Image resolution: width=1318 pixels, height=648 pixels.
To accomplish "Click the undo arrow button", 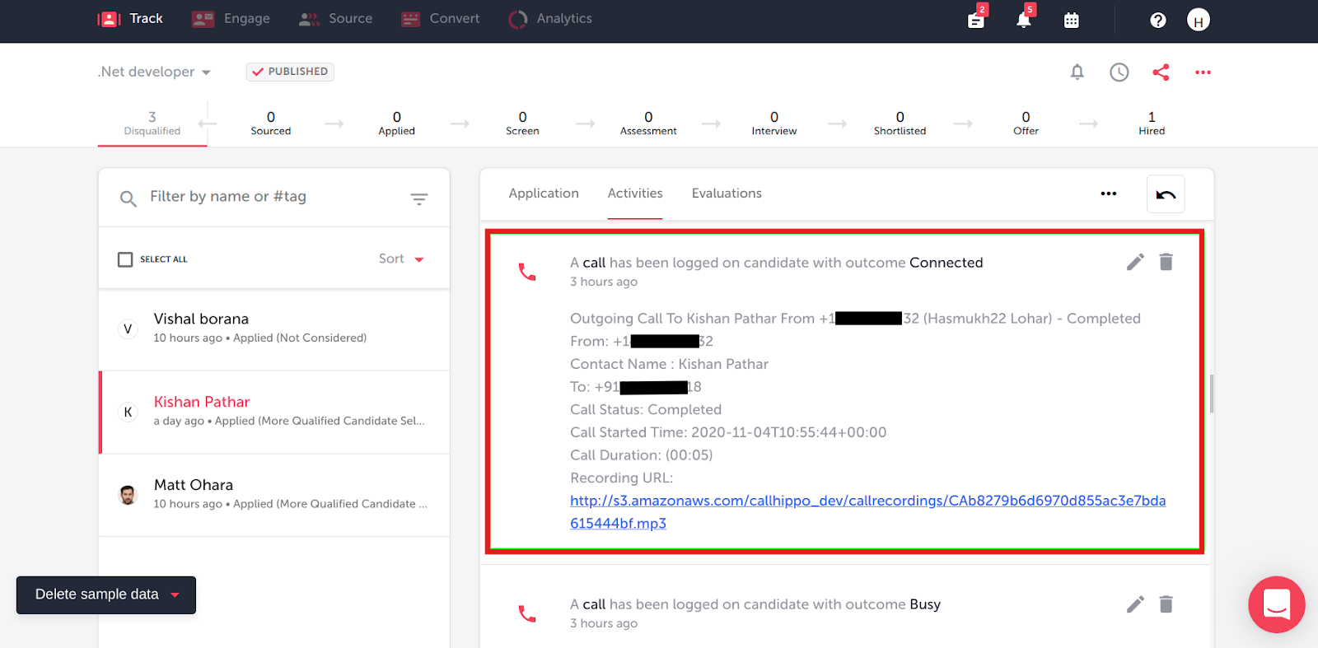I will (x=1166, y=194).
